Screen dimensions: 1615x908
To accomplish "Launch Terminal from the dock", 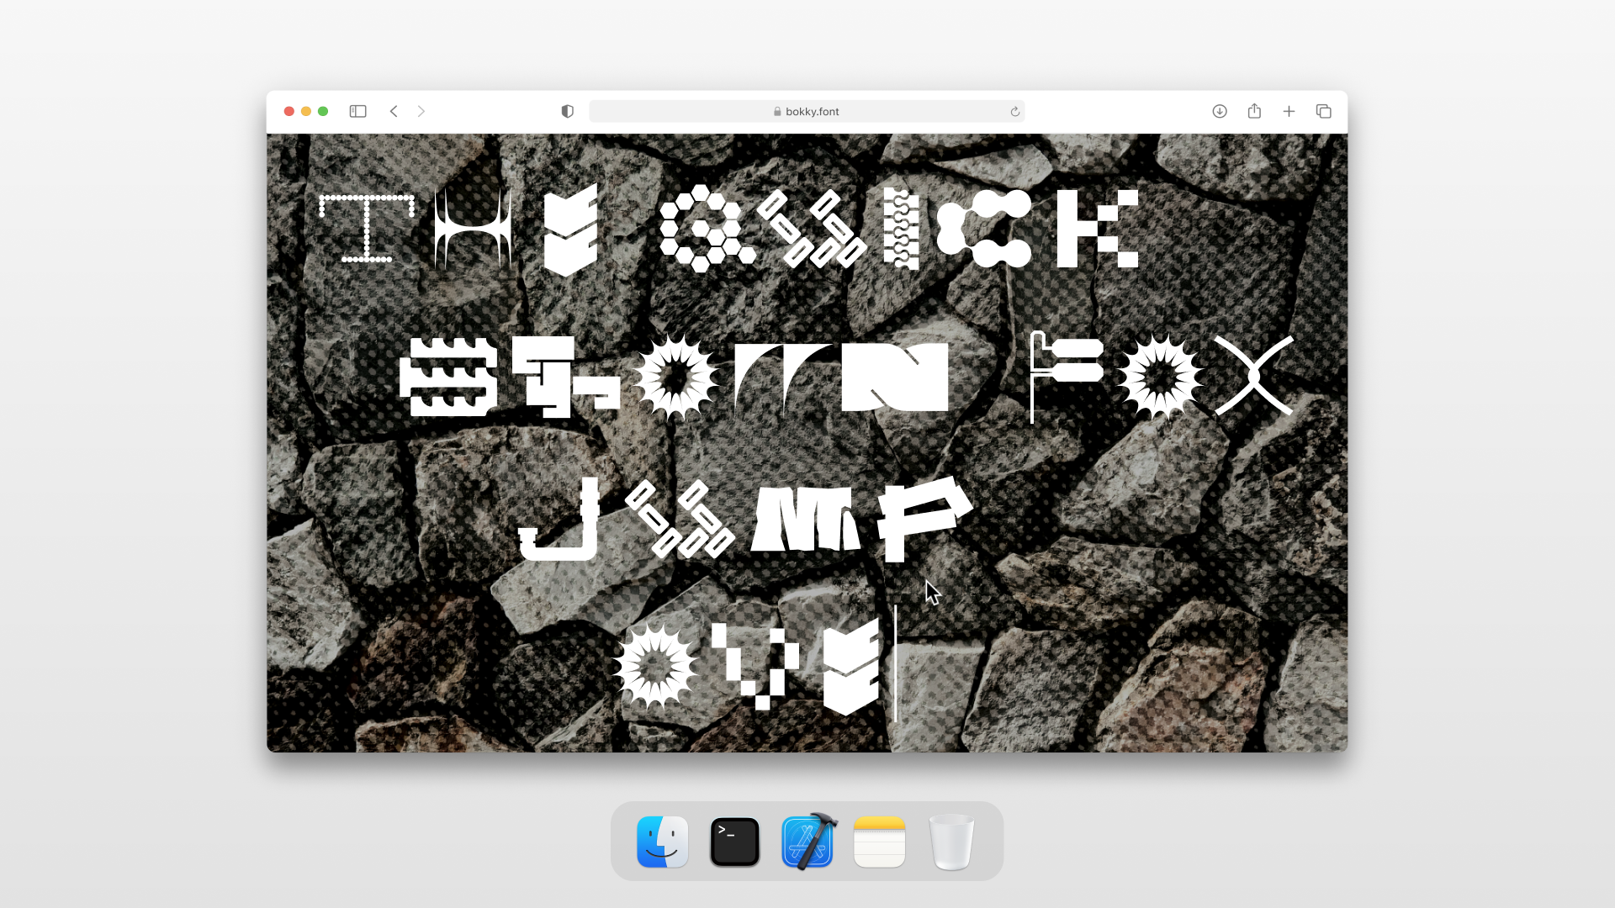I will click(x=734, y=842).
